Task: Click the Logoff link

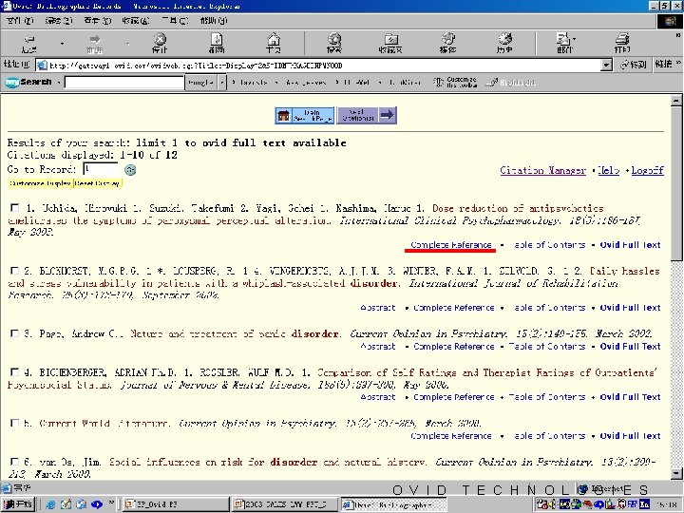Action: [647, 171]
